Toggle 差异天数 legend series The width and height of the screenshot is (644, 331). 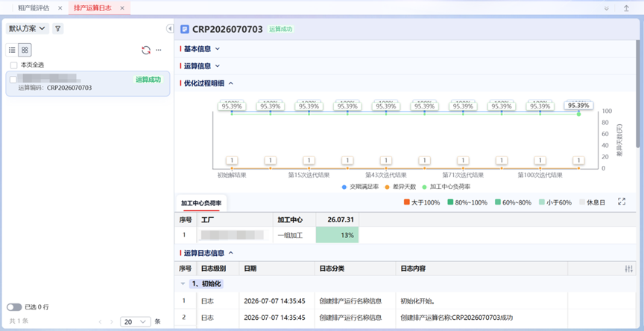tap(400, 187)
